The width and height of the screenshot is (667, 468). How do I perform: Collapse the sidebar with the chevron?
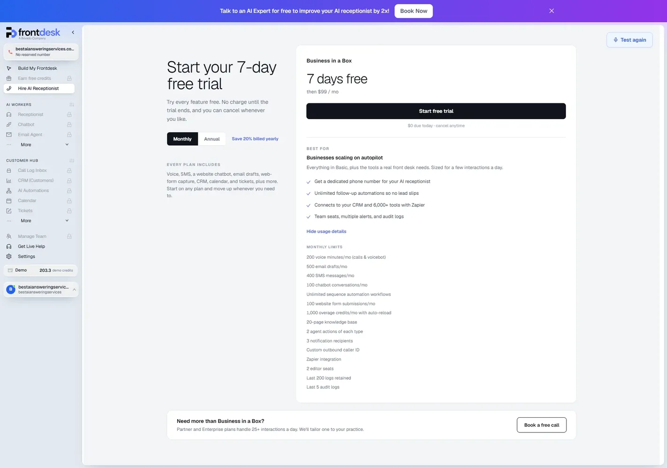pyautogui.click(x=73, y=32)
